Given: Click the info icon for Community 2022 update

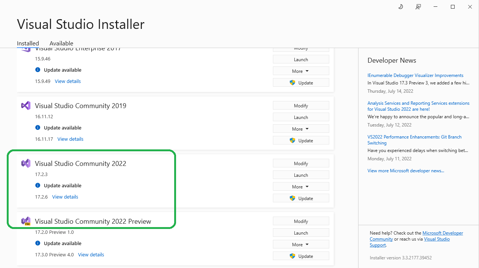Looking at the screenshot, I should 38,185.
